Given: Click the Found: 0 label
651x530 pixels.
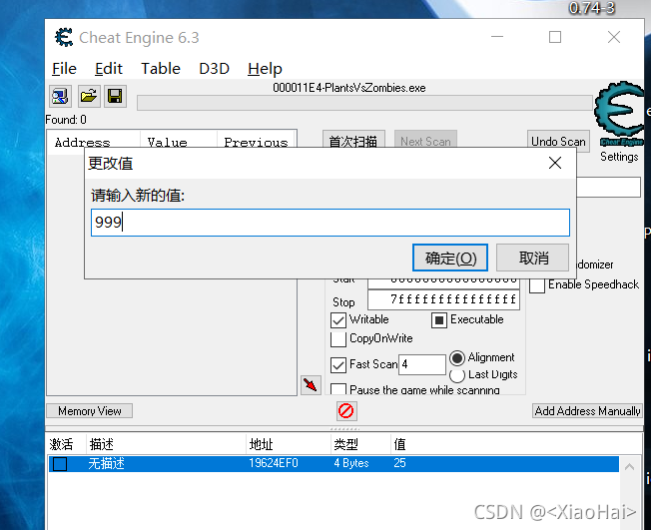Looking at the screenshot, I should click(x=66, y=120).
